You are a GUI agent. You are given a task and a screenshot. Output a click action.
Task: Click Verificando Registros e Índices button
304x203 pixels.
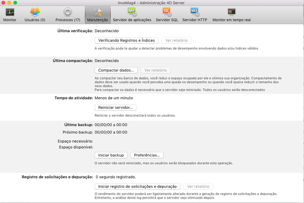tap(127, 41)
